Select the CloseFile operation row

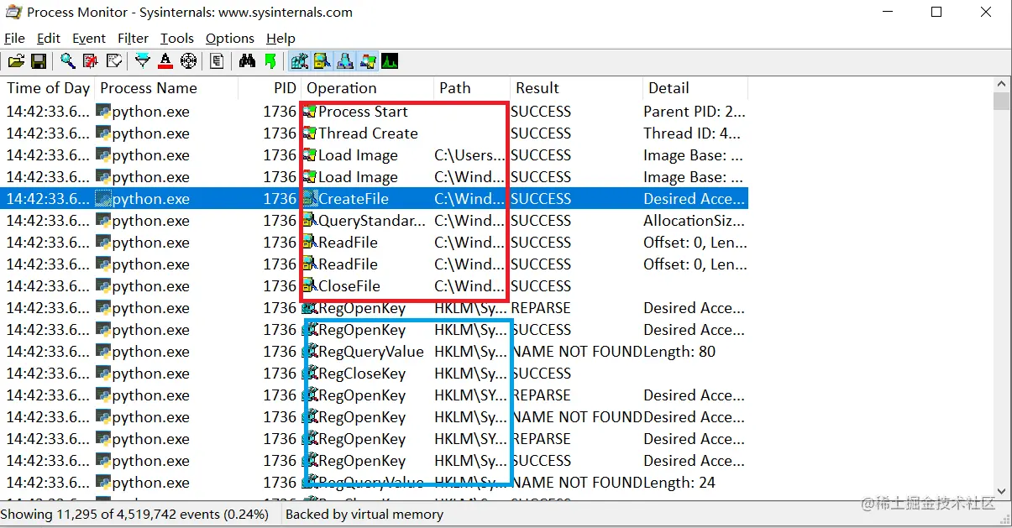375,286
